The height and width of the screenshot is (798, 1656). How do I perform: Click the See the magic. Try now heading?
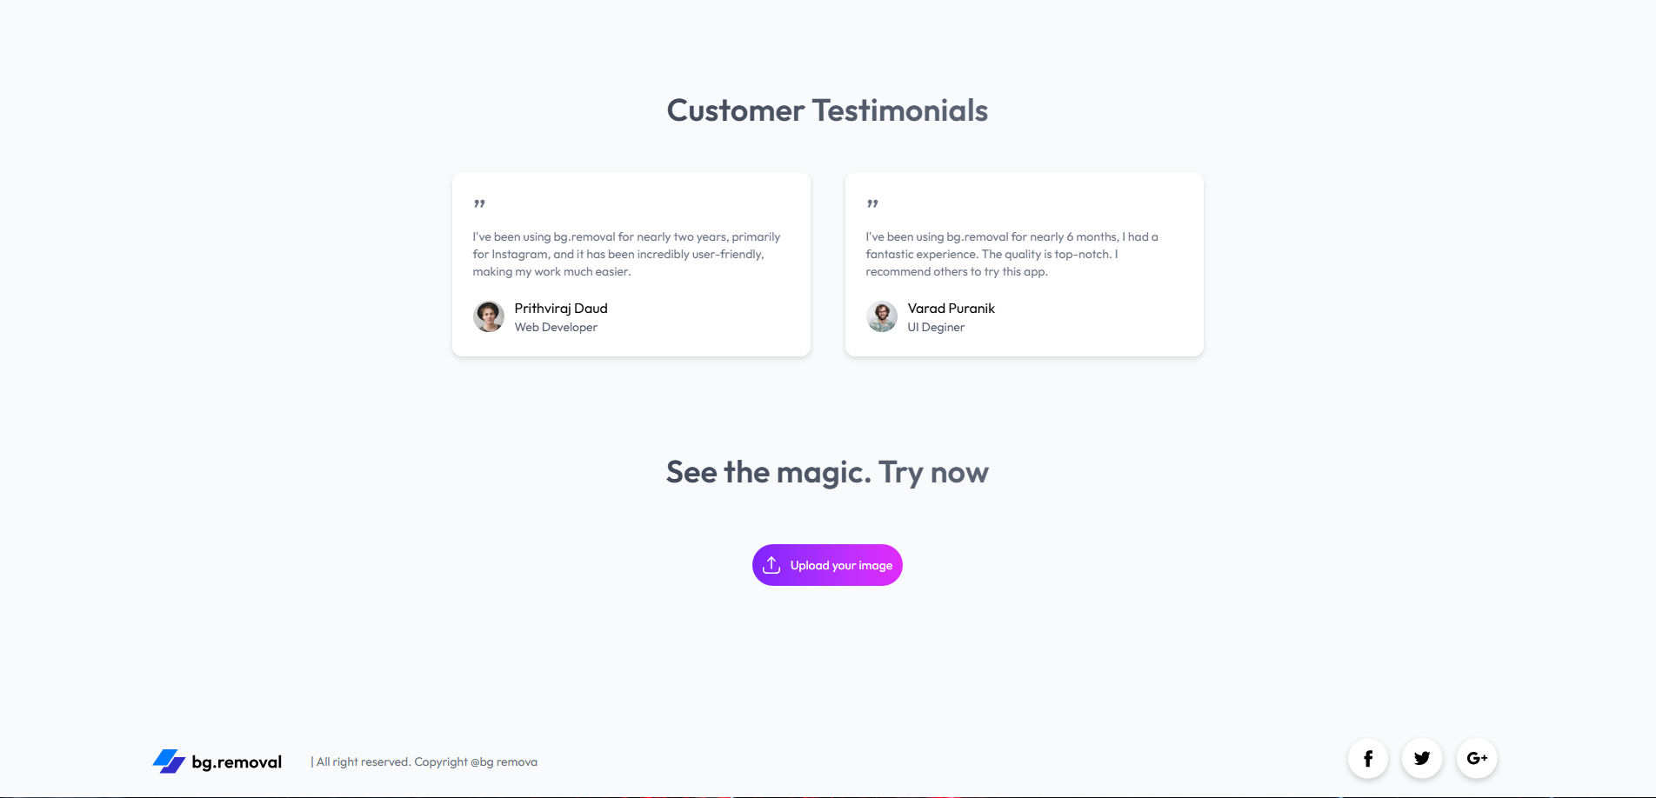point(827,472)
